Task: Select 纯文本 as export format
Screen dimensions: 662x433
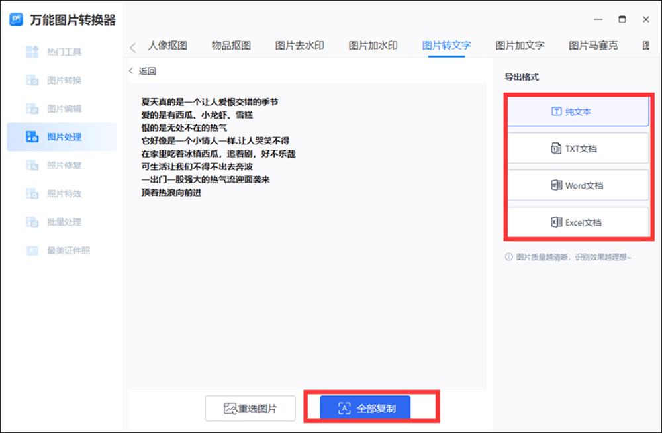Action: [579, 111]
